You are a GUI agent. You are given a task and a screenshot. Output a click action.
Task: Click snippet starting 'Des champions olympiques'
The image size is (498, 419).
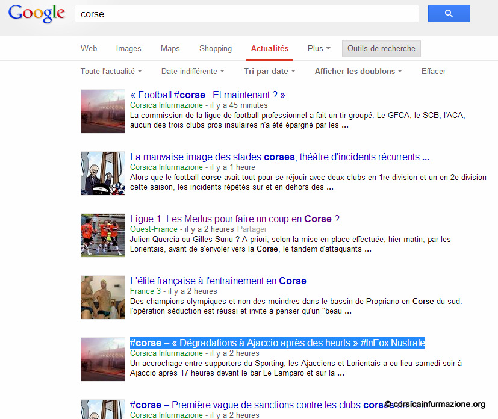pos(296,306)
